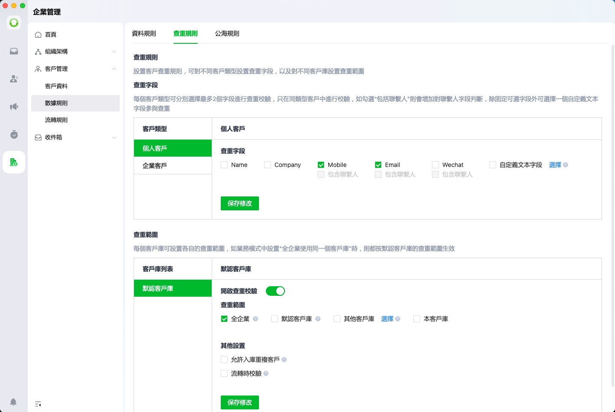
Task: Uncheck the Email checkbox
Action: [378, 165]
